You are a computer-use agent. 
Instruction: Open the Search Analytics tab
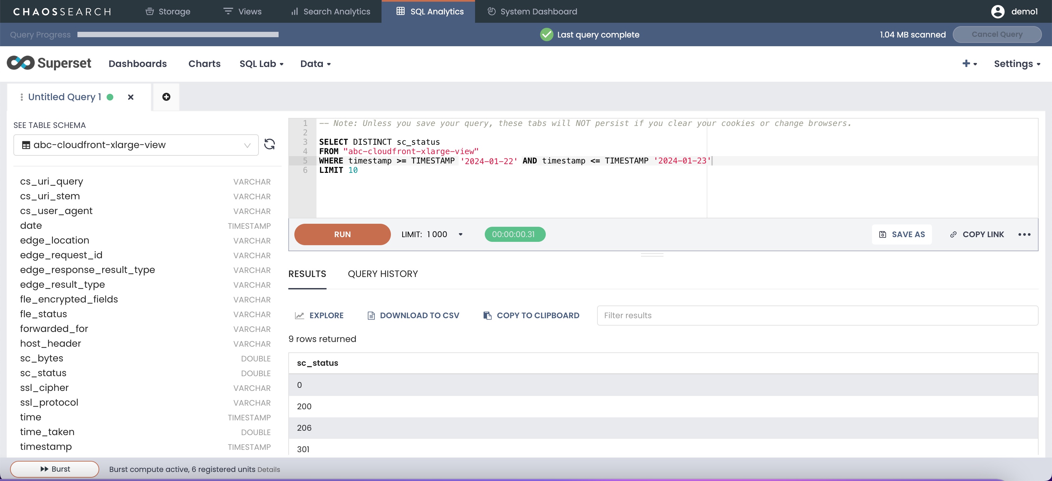tap(331, 11)
